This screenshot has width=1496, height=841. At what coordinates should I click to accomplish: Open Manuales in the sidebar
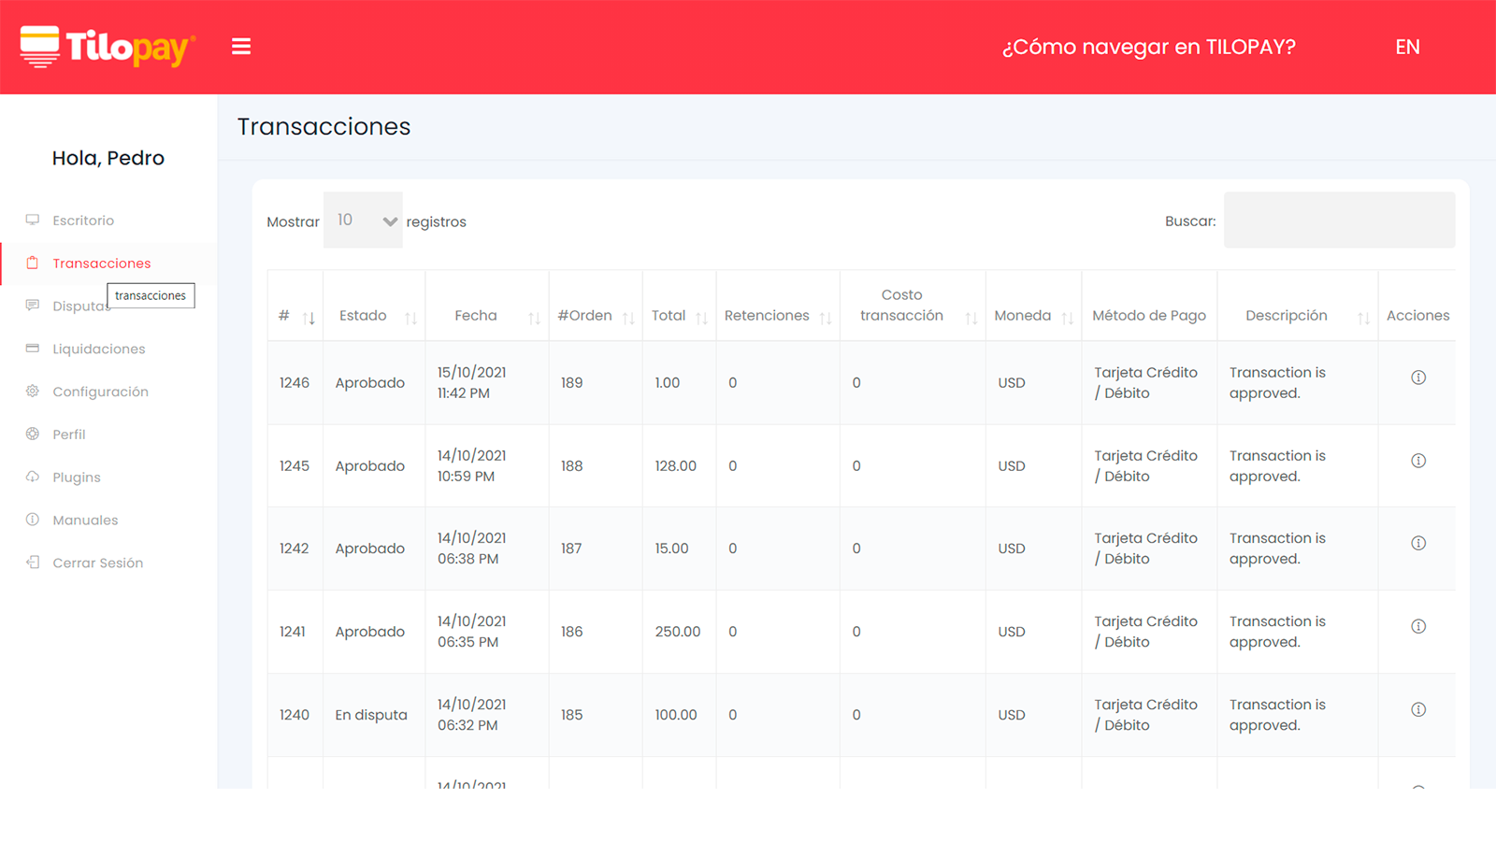coord(85,520)
